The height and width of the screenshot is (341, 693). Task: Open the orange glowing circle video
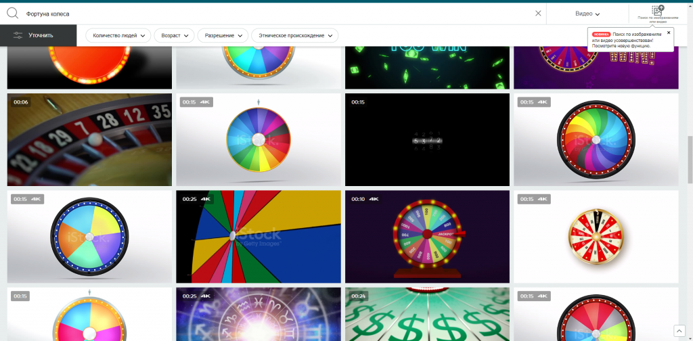(x=90, y=68)
